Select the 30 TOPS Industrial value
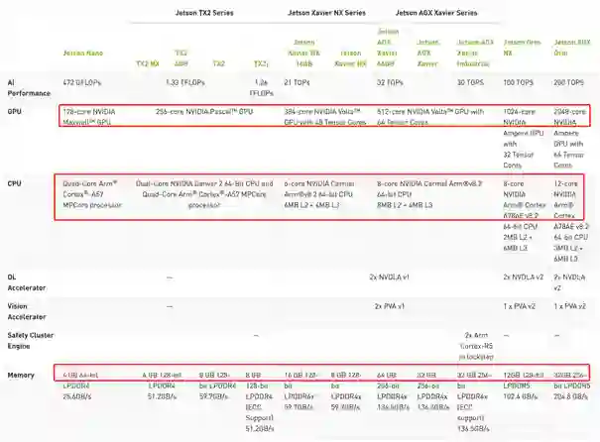 470,82
